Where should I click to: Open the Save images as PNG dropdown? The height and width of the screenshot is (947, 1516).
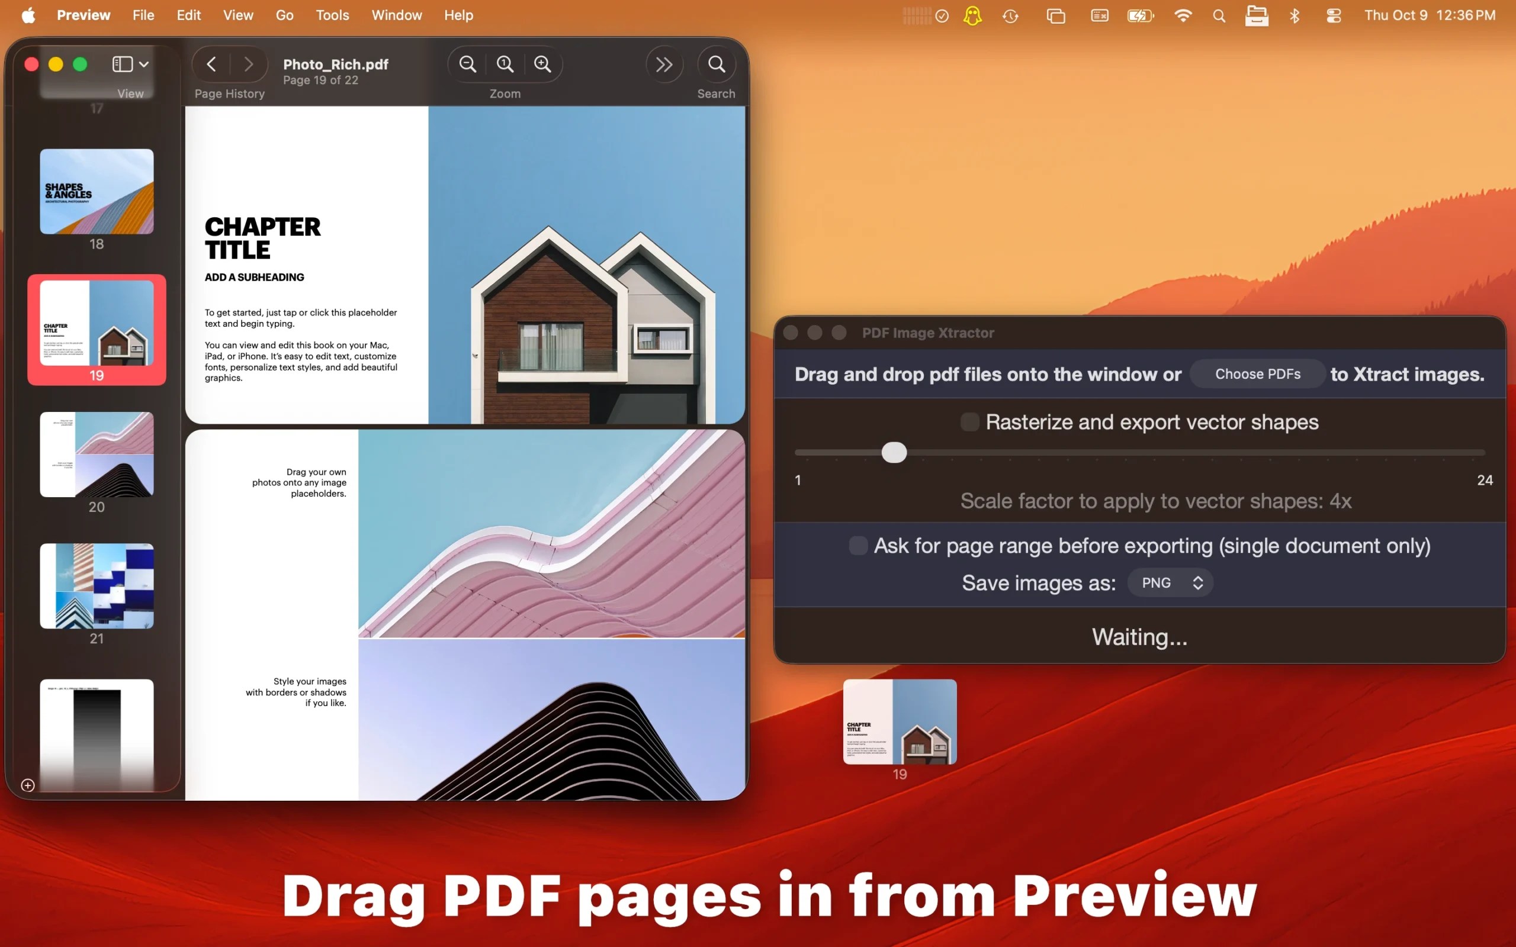(1169, 582)
